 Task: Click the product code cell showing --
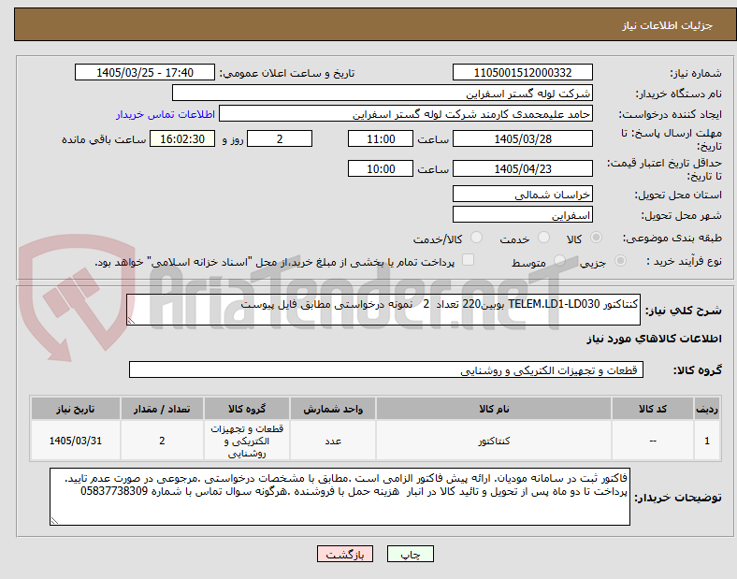653,441
